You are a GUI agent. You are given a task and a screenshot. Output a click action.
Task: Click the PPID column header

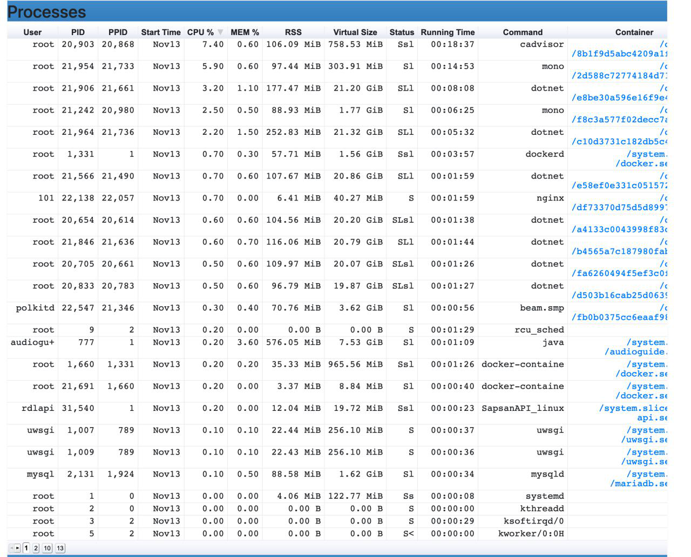coord(118,32)
